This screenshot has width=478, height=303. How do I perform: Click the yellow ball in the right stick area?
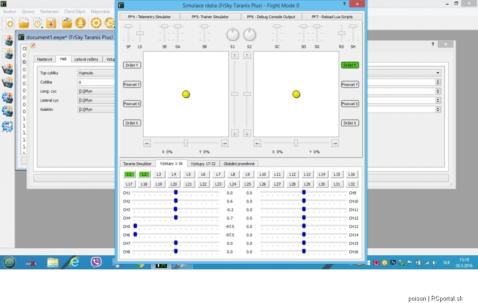pos(296,94)
